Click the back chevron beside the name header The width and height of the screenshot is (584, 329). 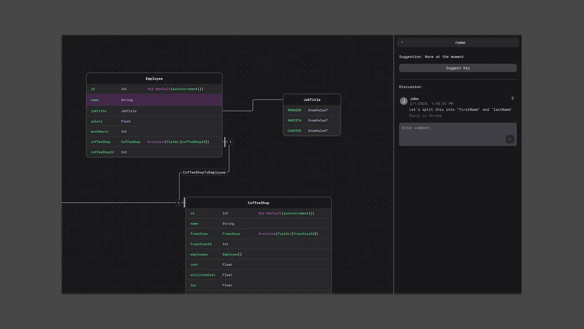click(x=402, y=42)
